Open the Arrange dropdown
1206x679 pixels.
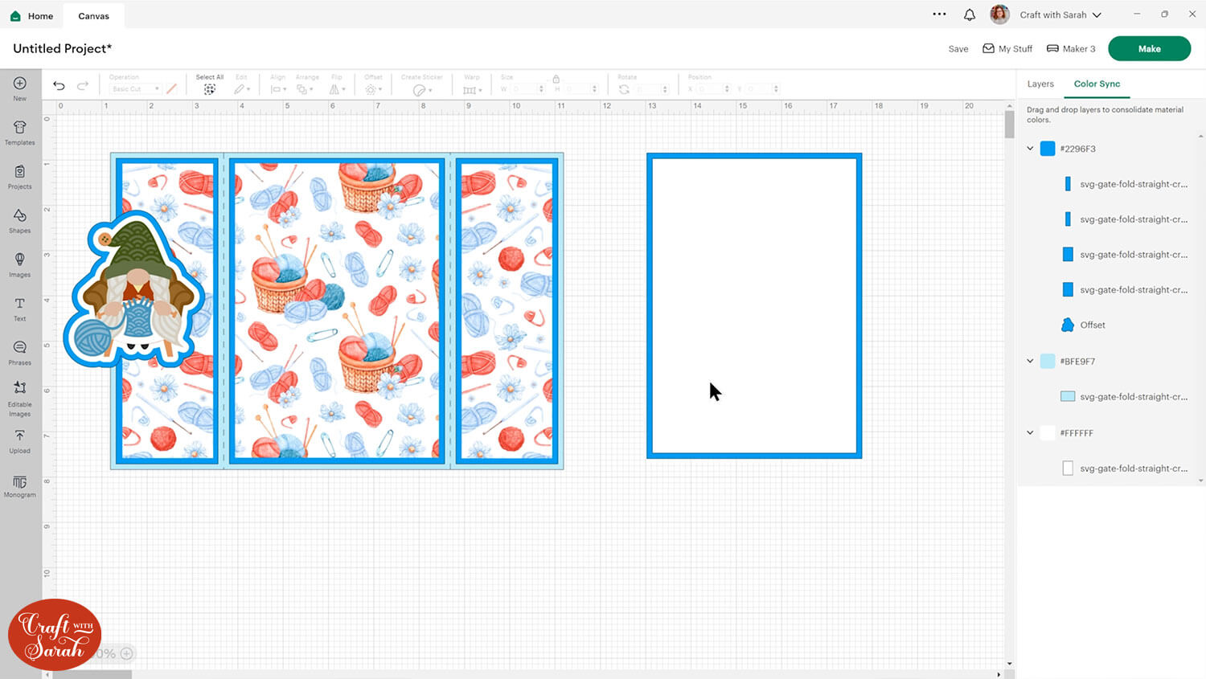(x=306, y=89)
